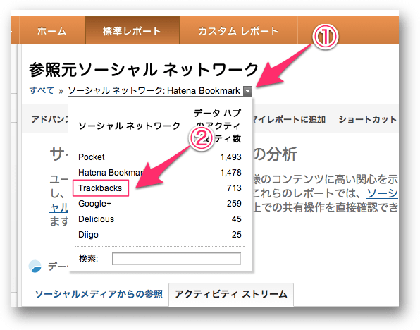Pick Diigo from the network list
The image size is (420, 330).
tap(88, 235)
